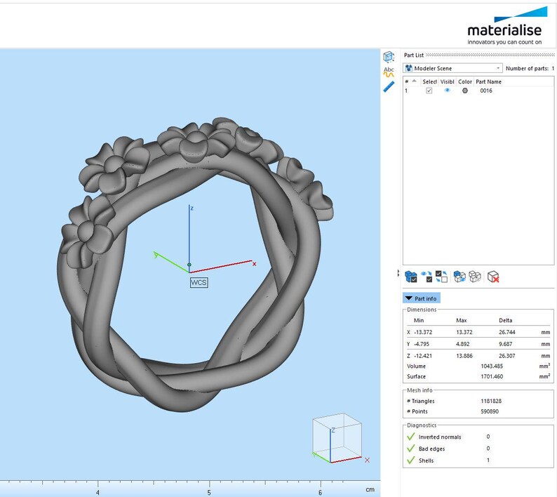
Task: Click the X Delta value 26.744
Action: (507, 332)
